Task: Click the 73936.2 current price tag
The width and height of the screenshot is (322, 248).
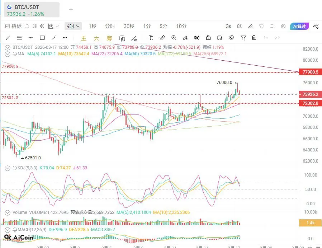Action: [x=311, y=94]
